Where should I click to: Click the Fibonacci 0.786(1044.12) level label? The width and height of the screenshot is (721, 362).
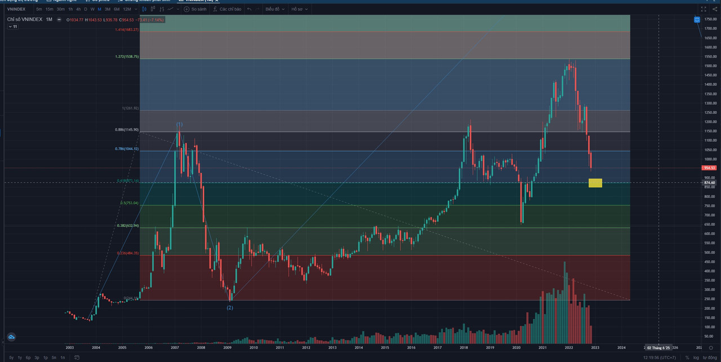point(127,149)
